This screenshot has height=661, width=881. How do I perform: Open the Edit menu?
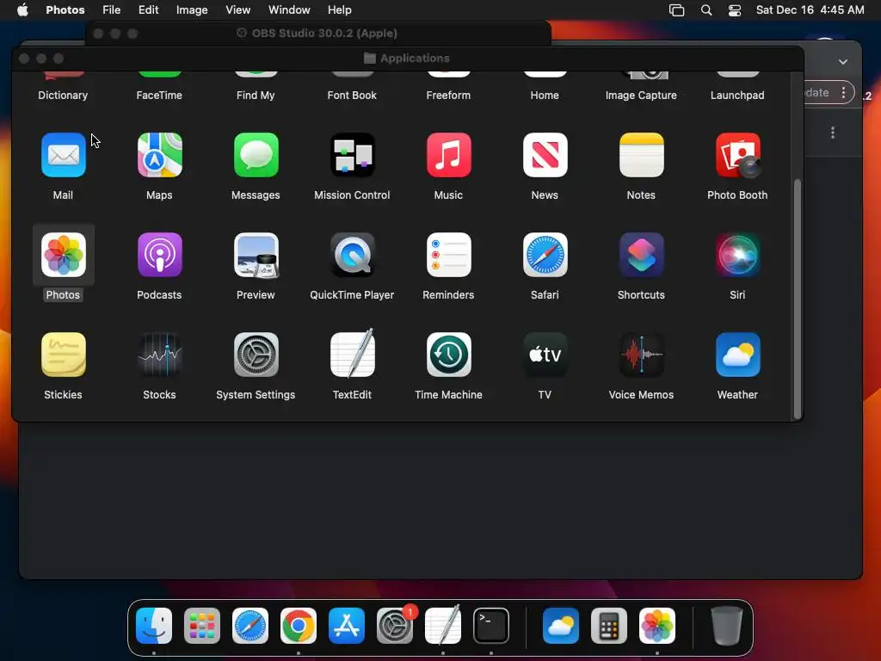click(x=148, y=10)
